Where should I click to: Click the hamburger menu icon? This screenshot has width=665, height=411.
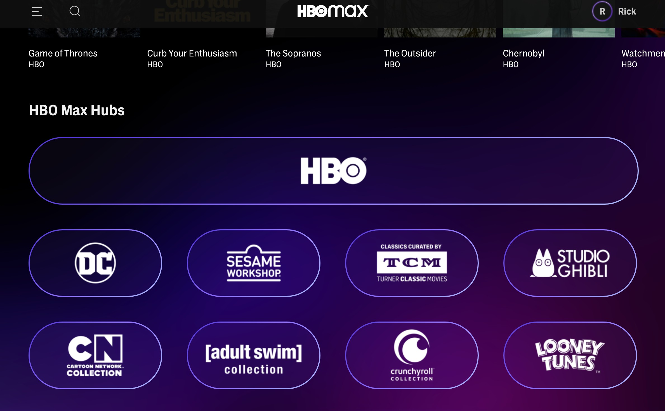tap(37, 11)
